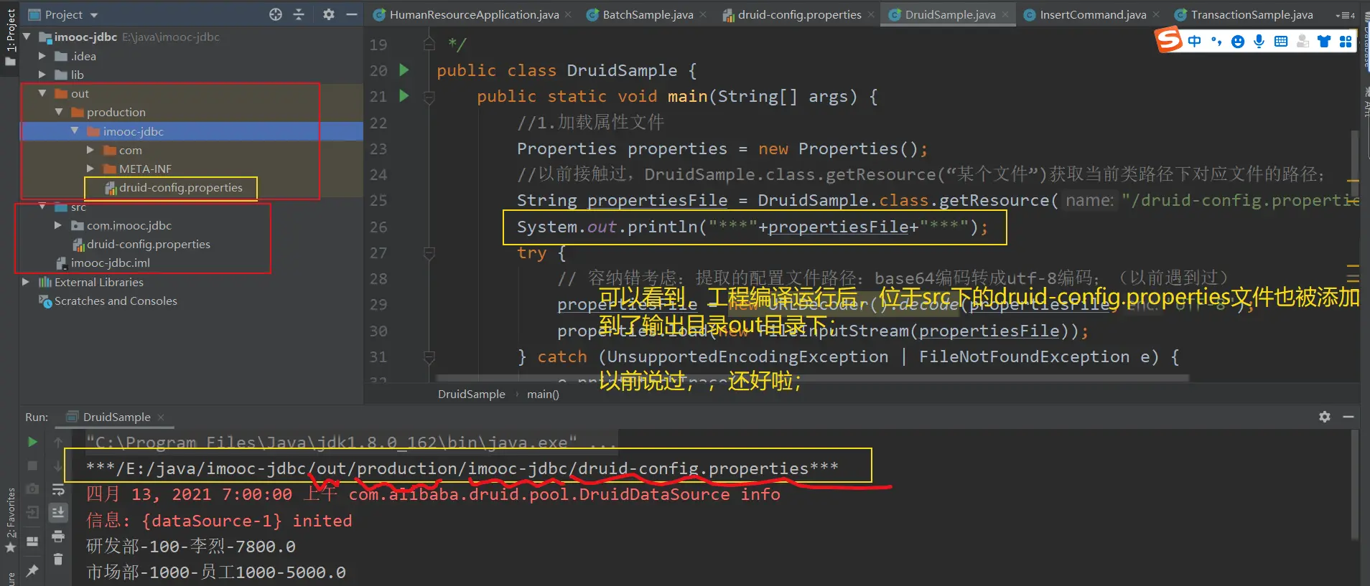Screen dimensions: 1370x586
Task: Toggle Sogou Chinese/English input mode
Action: [x=1194, y=42]
